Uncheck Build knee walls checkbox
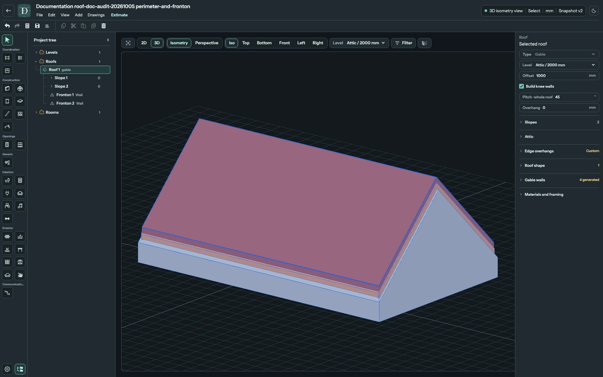This screenshot has width=603, height=377. 522,86
